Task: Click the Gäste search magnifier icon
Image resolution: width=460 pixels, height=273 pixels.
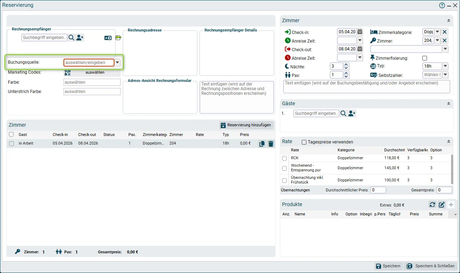Action: (343, 113)
